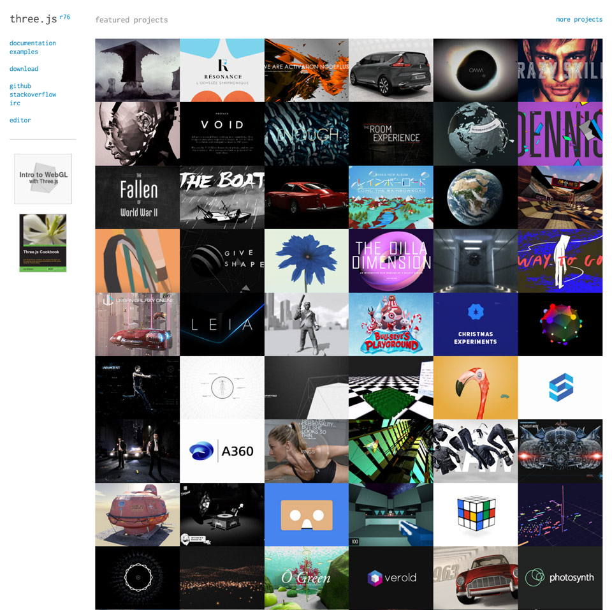Open The Room Experience project
This screenshot has width=612, height=610.
click(x=391, y=134)
